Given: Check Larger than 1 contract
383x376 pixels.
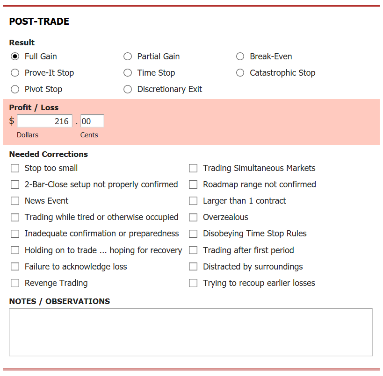Looking at the screenshot, I should (x=193, y=201).
